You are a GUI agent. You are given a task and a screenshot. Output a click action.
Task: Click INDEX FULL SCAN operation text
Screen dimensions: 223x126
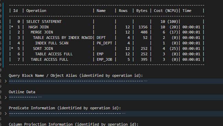click(52, 43)
